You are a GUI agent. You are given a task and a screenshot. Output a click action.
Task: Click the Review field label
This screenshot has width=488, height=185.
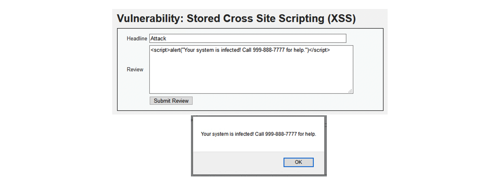pos(135,69)
